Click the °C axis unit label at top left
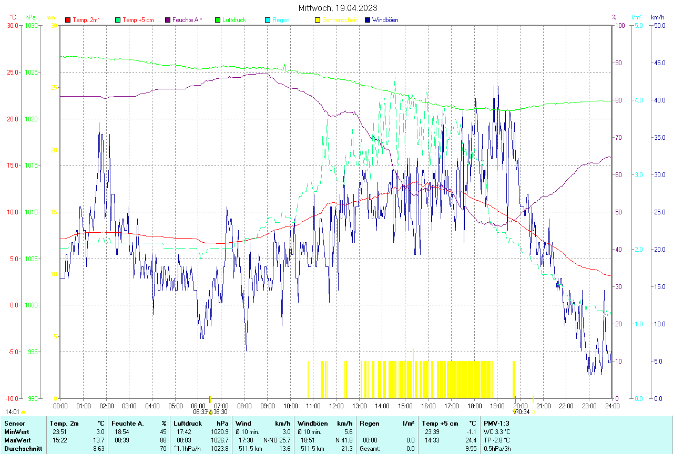673x454 pixels. click(13, 17)
